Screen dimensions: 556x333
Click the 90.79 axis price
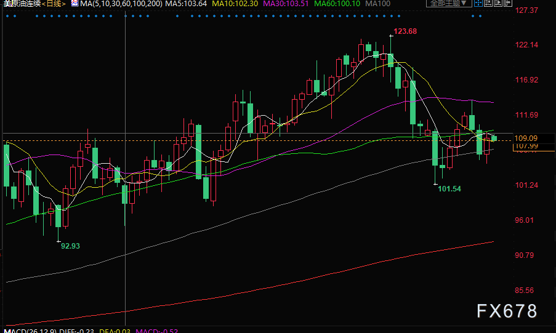[x=524, y=255]
